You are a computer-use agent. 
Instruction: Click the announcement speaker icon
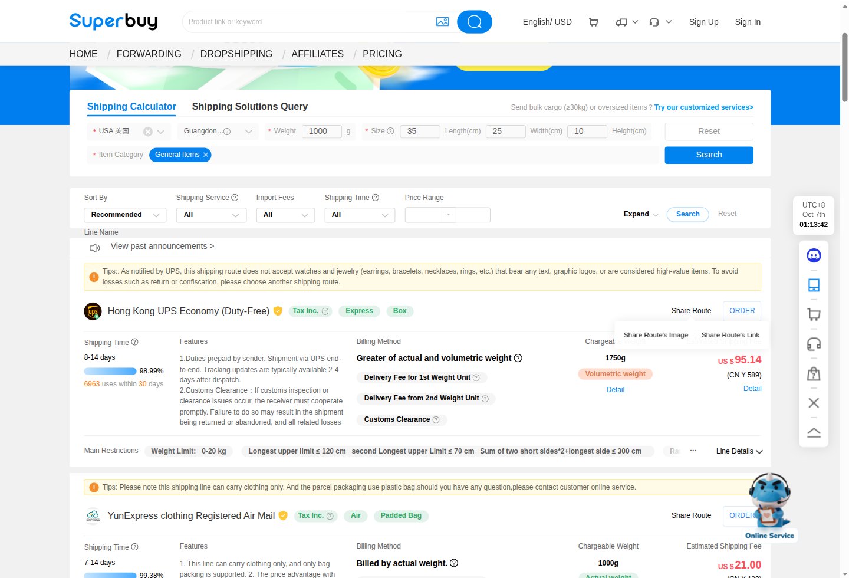click(x=94, y=248)
